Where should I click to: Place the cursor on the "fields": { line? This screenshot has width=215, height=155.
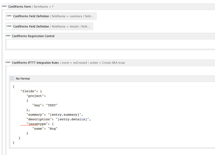31,91
